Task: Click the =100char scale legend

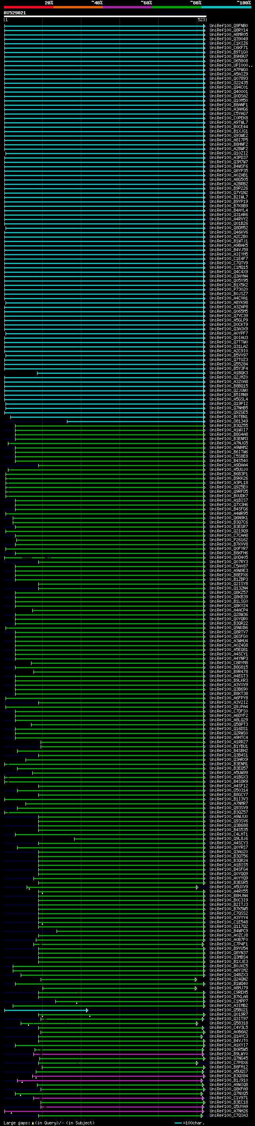Action: (x=190, y=1123)
